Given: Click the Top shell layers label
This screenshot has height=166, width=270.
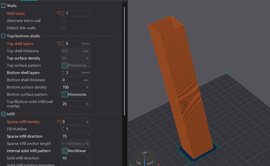Looking at the screenshot, I should (x=20, y=44).
